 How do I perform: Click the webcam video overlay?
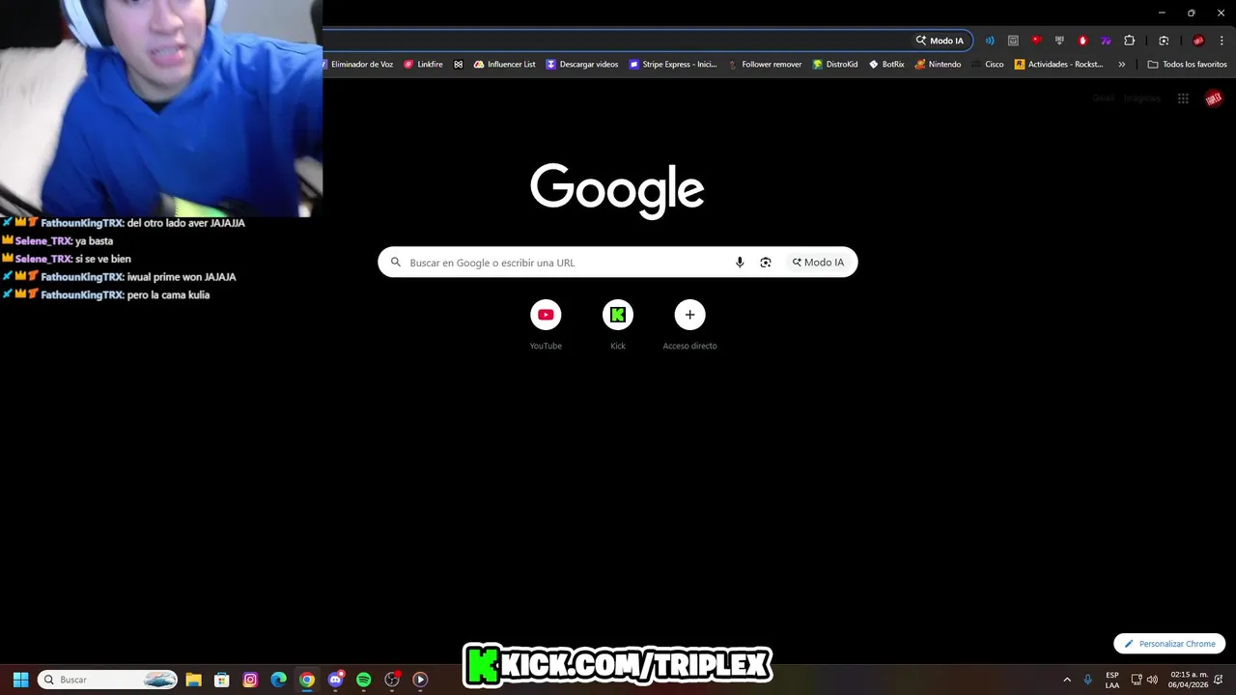point(161,108)
